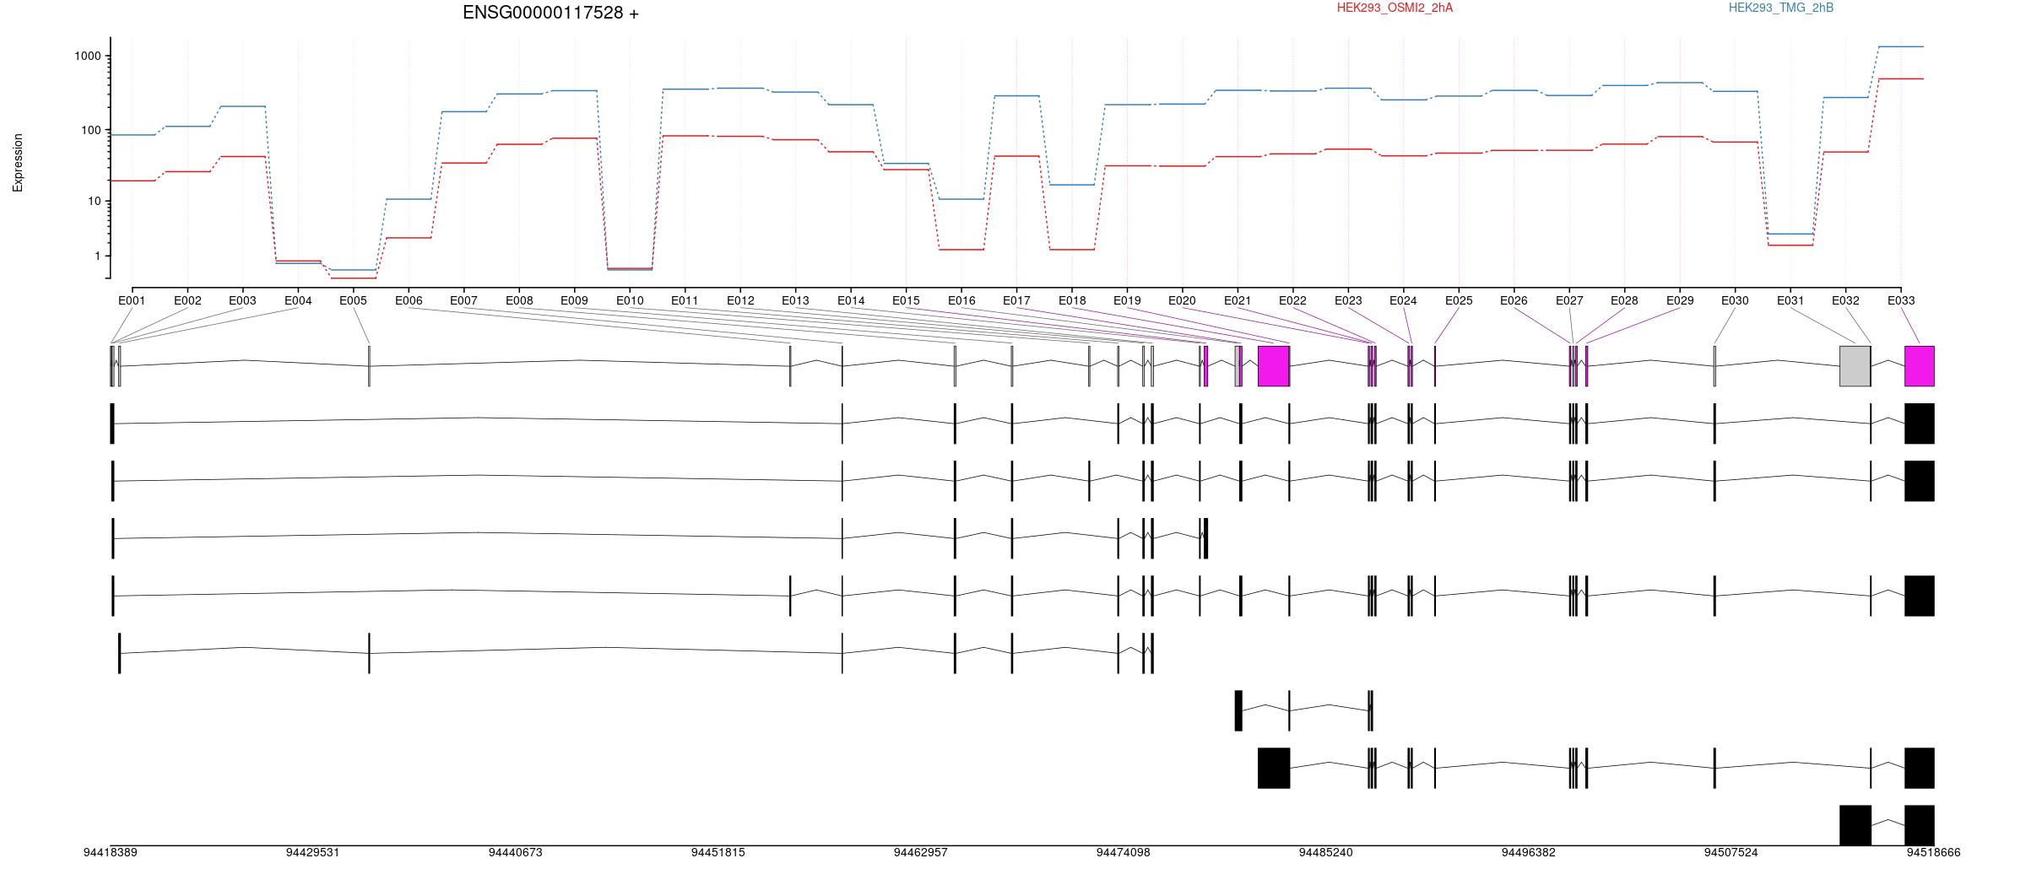
Task: Click genomic coordinate 94474098
Action: coord(1124,853)
